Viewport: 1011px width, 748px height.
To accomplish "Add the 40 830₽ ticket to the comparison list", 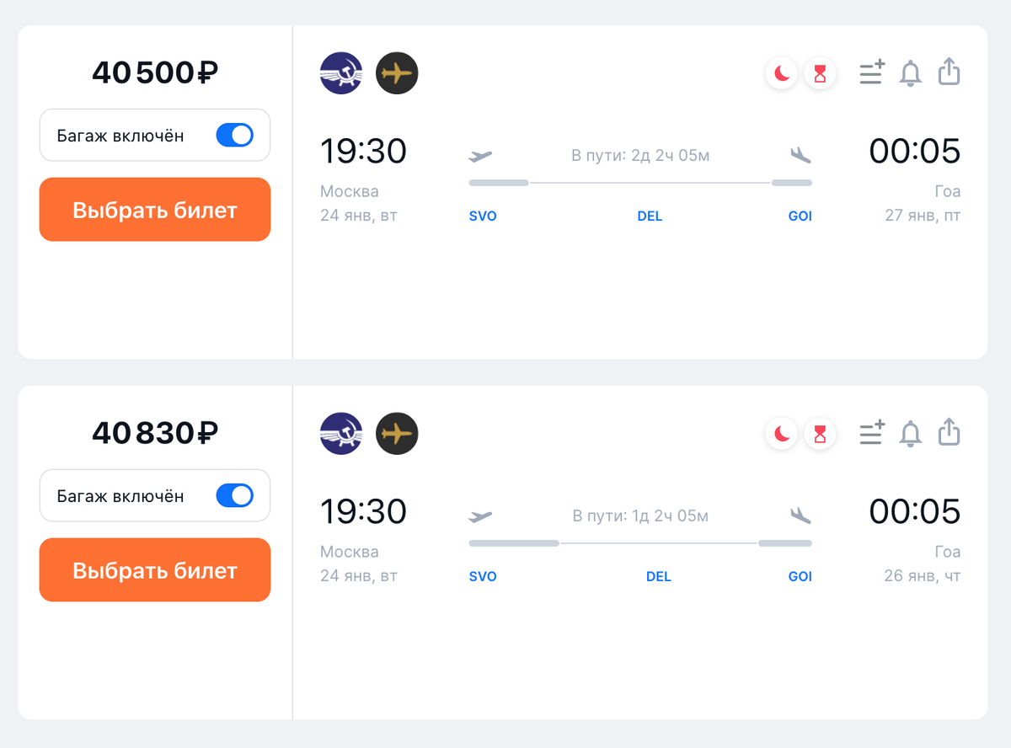I will coord(871,434).
